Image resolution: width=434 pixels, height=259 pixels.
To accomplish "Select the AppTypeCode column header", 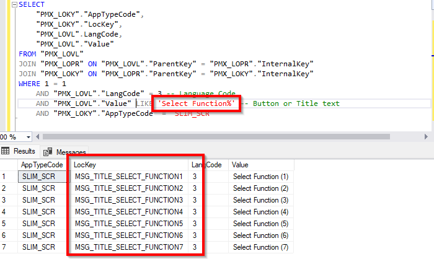I will pos(42,165).
